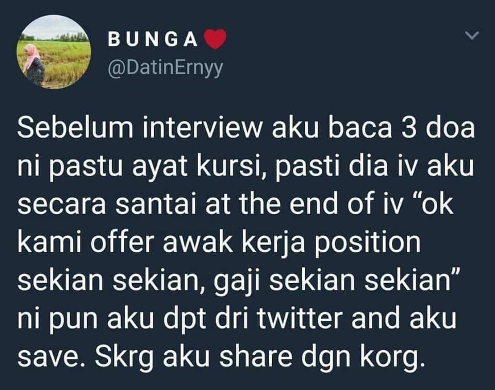The image size is (495, 390).
Task: Click the red heart emoji beside BUNGA
Action: [x=215, y=40]
